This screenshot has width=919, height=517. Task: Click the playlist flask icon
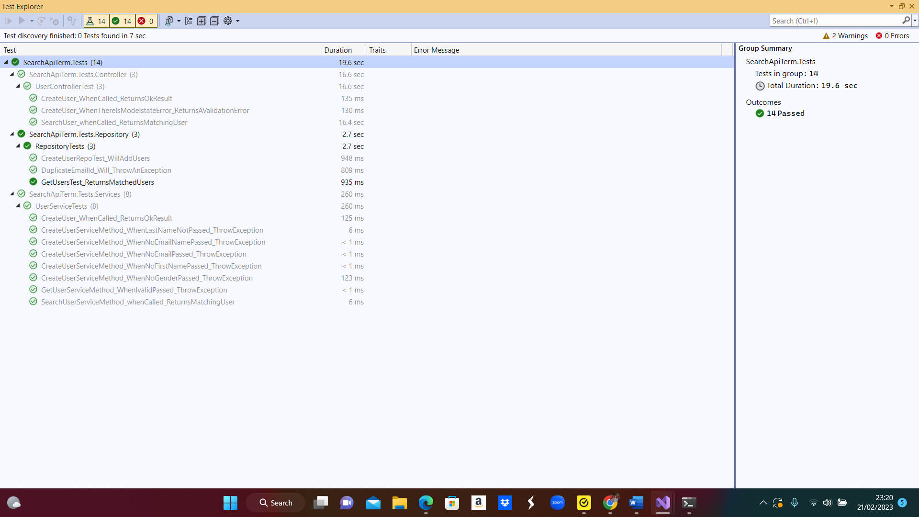[x=169, y=21]
